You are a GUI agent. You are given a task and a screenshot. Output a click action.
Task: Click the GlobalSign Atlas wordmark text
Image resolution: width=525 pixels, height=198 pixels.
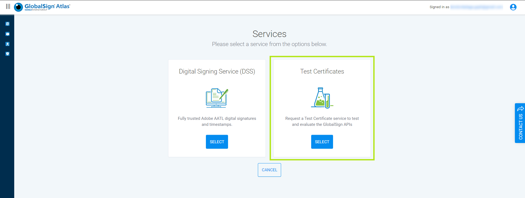point(47,6)
